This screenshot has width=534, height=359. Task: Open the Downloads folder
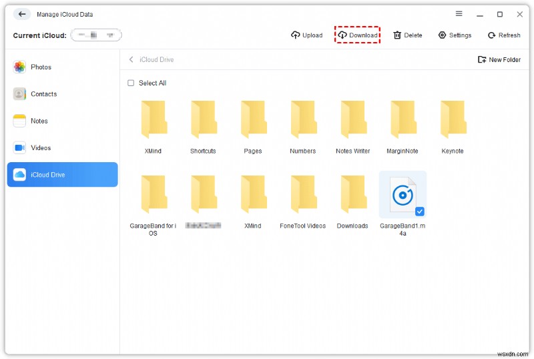click(x=353, y=194)
